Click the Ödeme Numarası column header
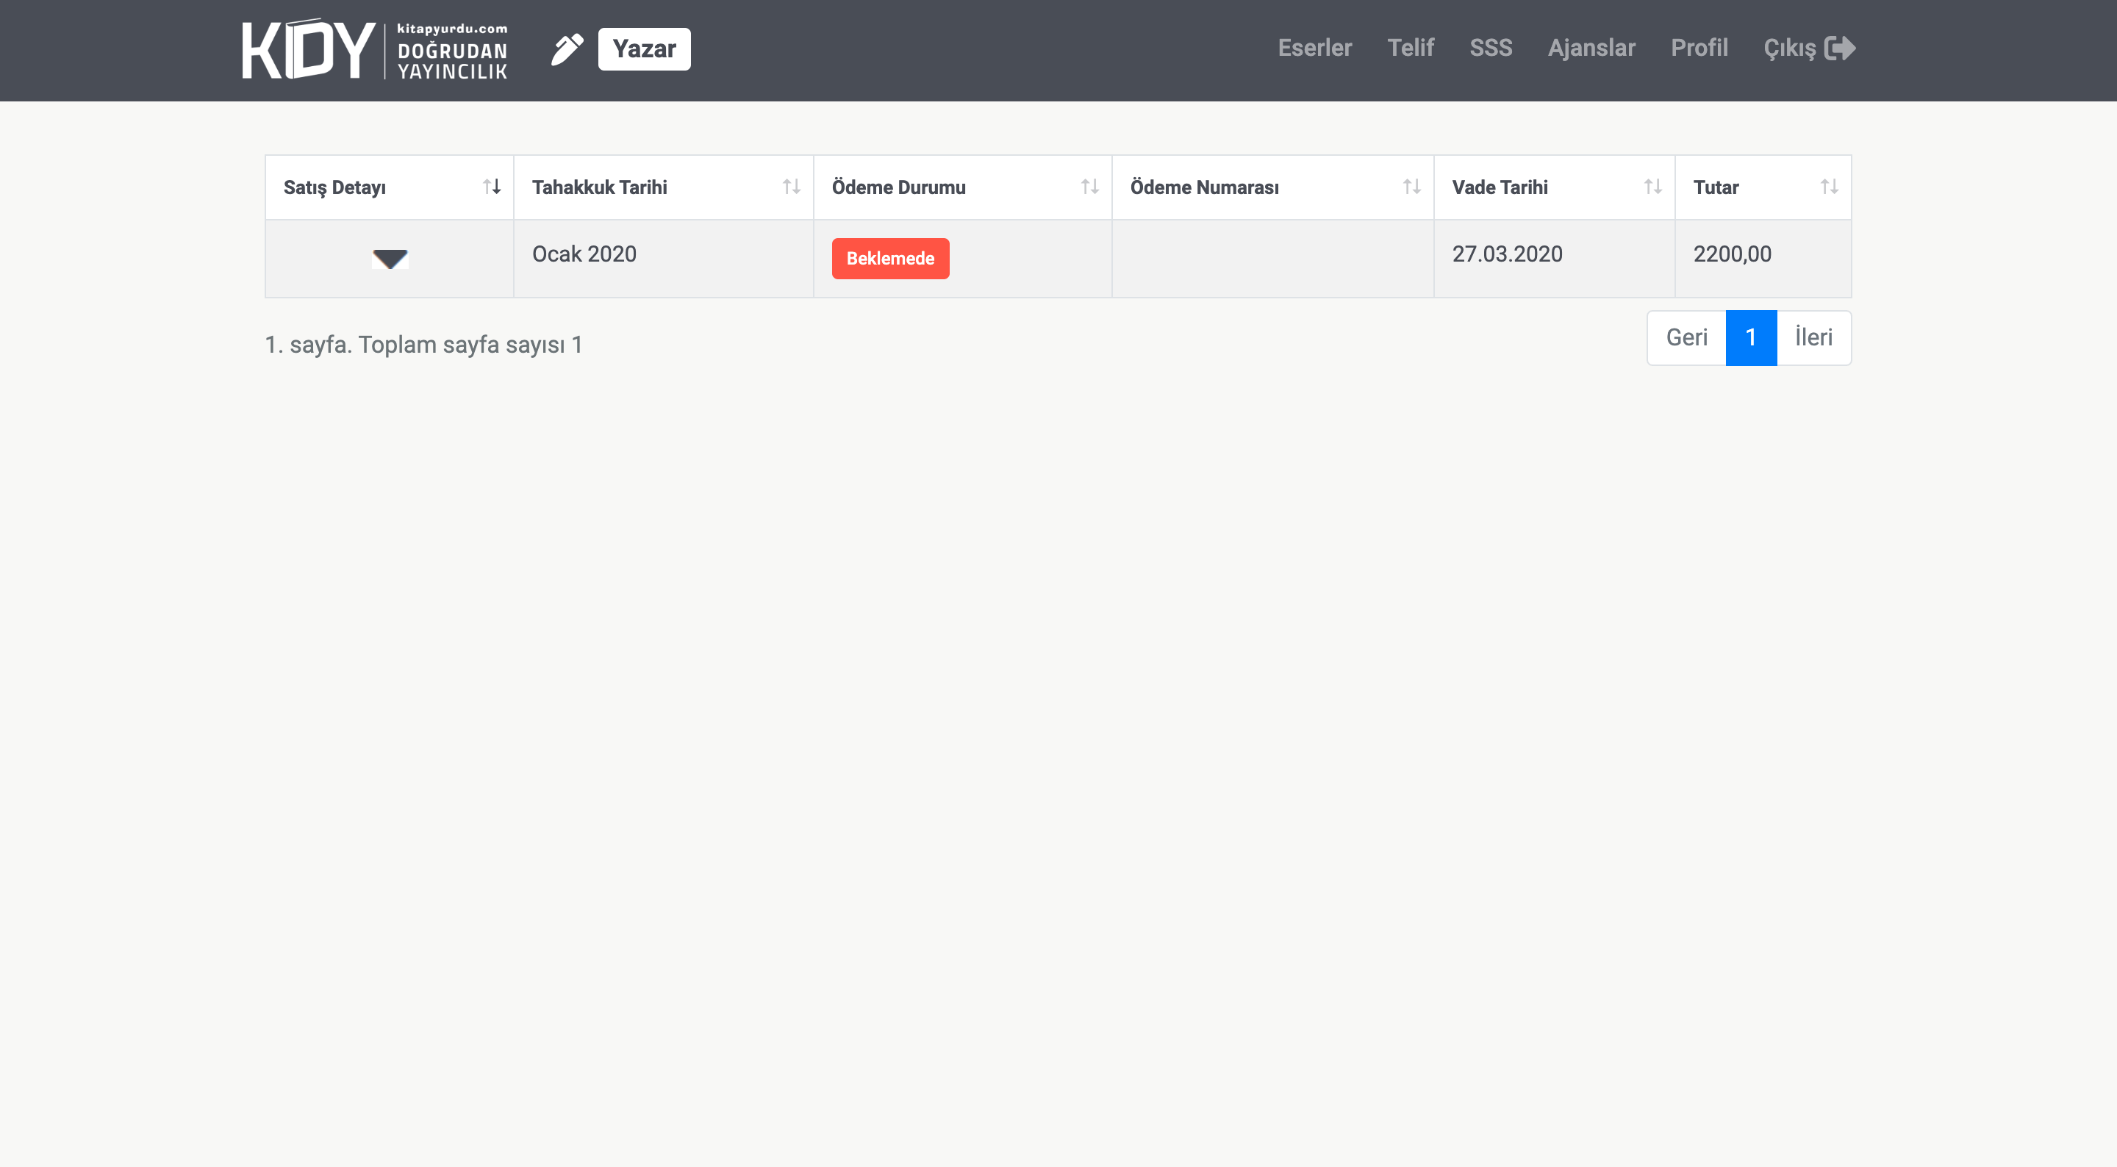 pos(1272,187)
